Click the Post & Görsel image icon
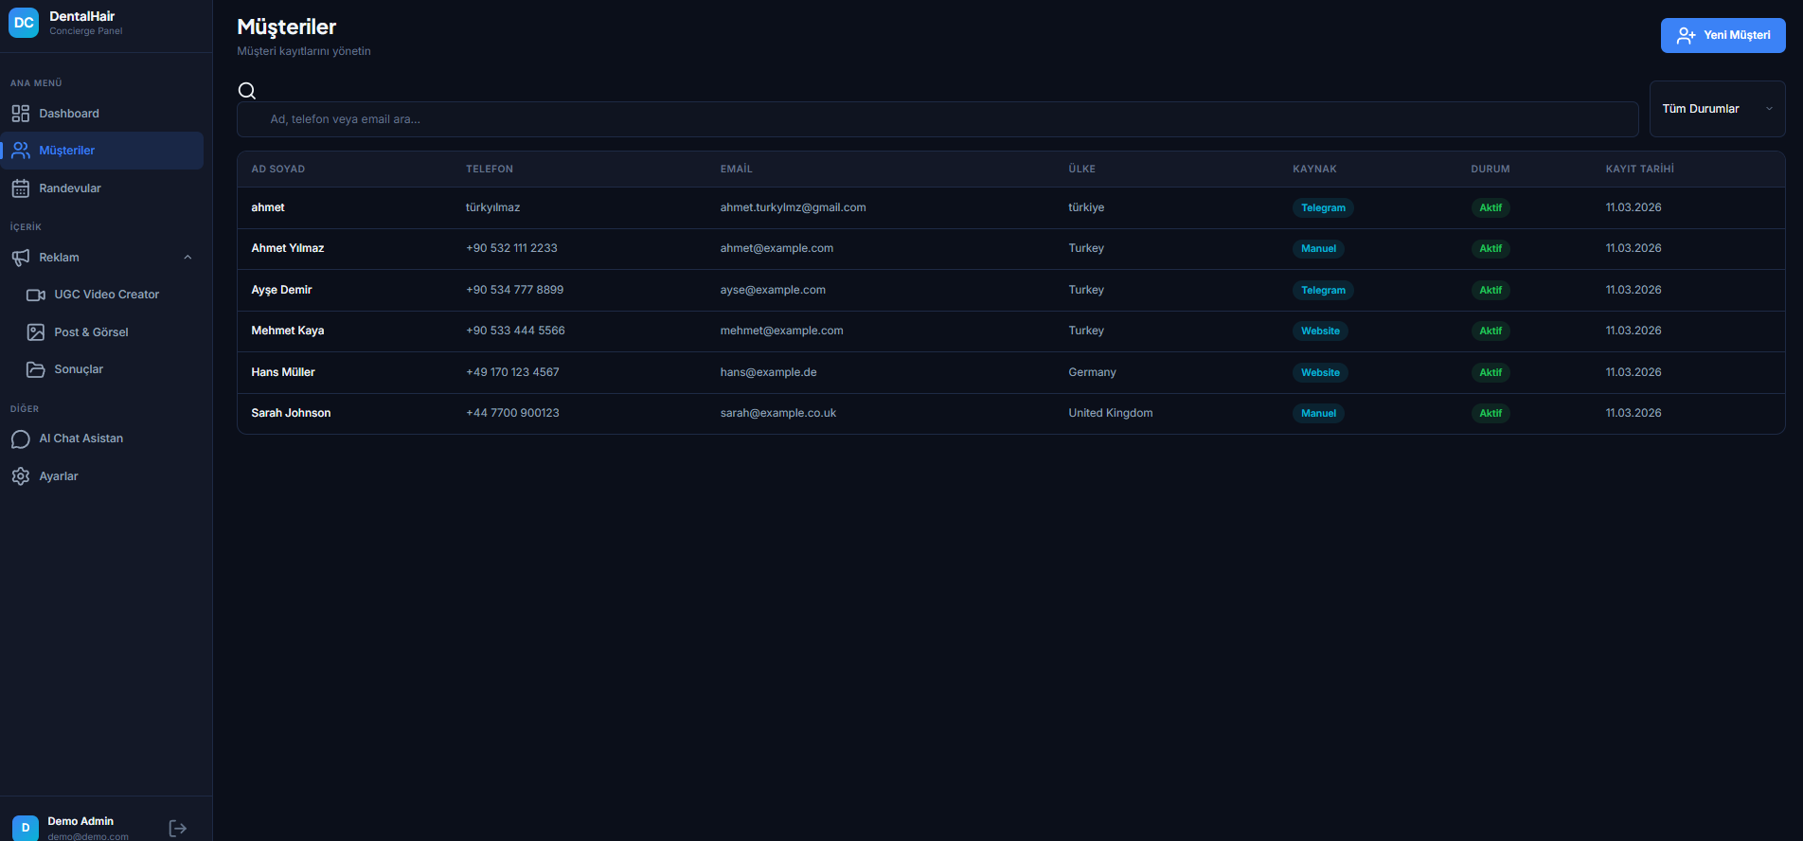1803x841 pixels. (36, 332)
